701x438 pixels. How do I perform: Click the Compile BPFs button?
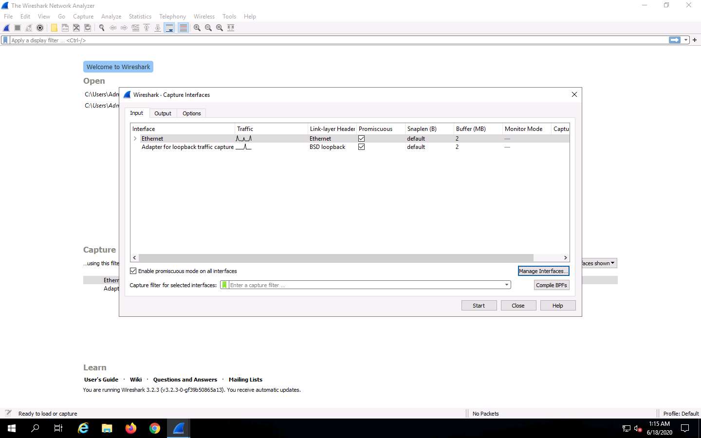pyautogui.click(x=552, y=285)
